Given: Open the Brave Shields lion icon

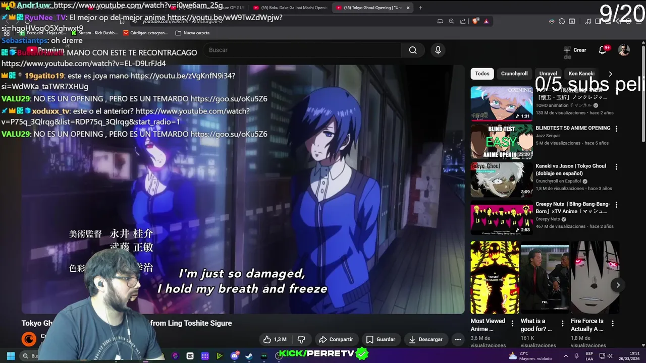Looking at the screenshot, I should (x=475, y=21).
